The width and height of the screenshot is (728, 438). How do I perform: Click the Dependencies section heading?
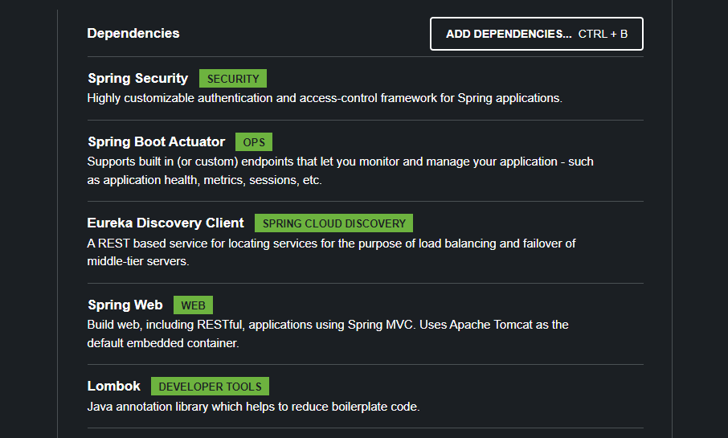tap(133, 34)
